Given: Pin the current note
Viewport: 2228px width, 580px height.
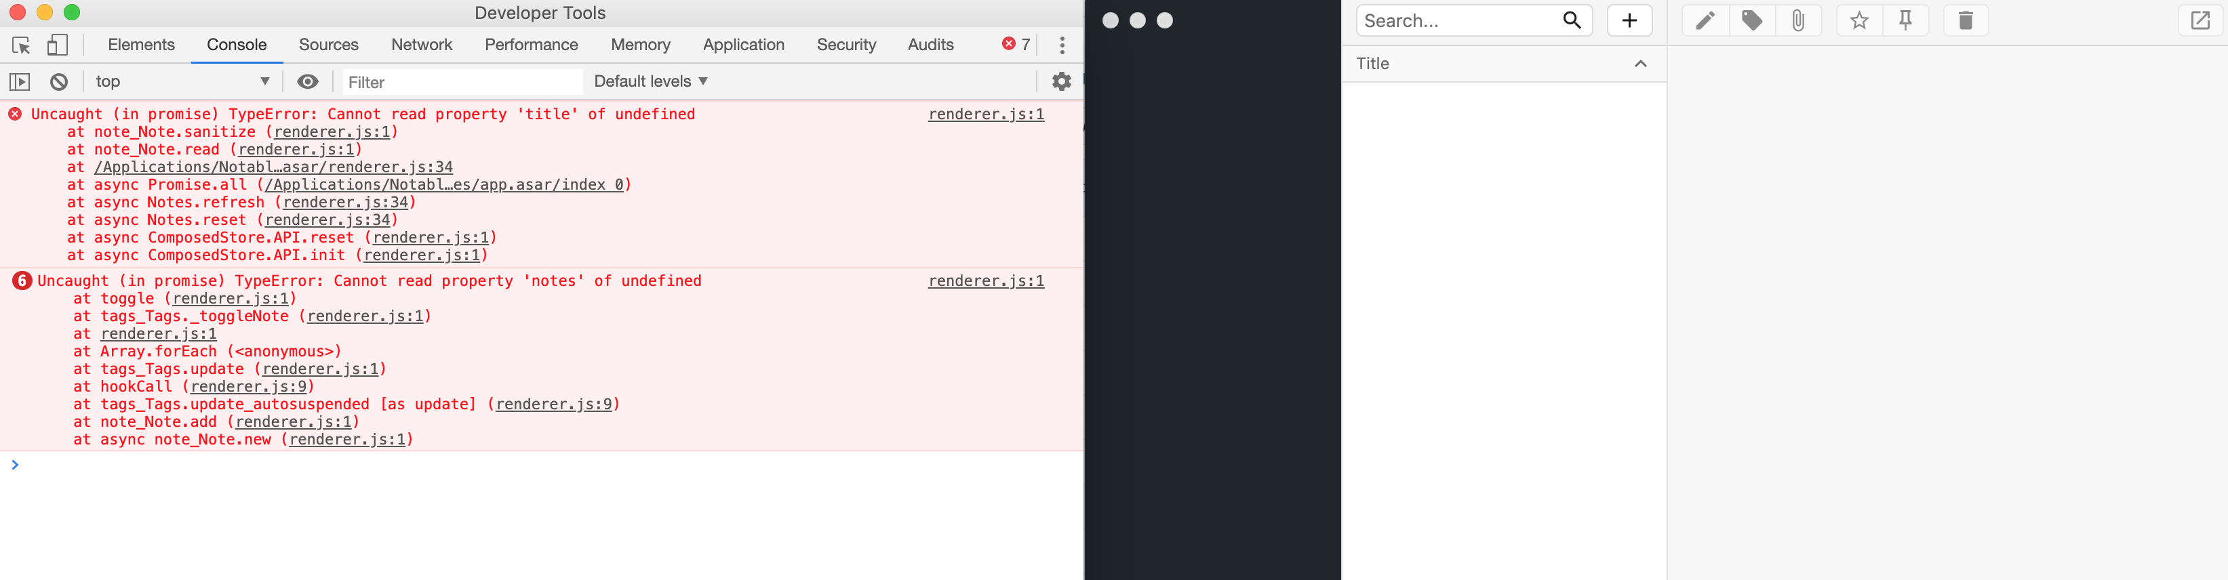Looking at the screenshot, I should pyautogui.click(x=1906, y=20).
